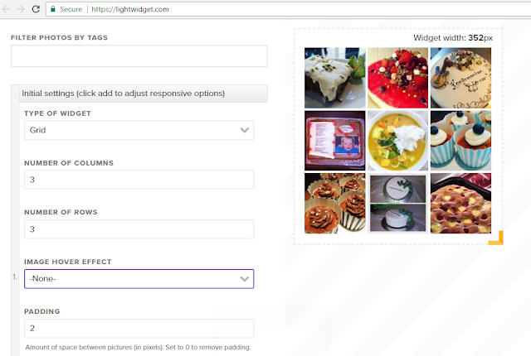Open the baby photo cake thumbnail
The width and height of the screenshot is (531, 356).
tap(335, 141)
